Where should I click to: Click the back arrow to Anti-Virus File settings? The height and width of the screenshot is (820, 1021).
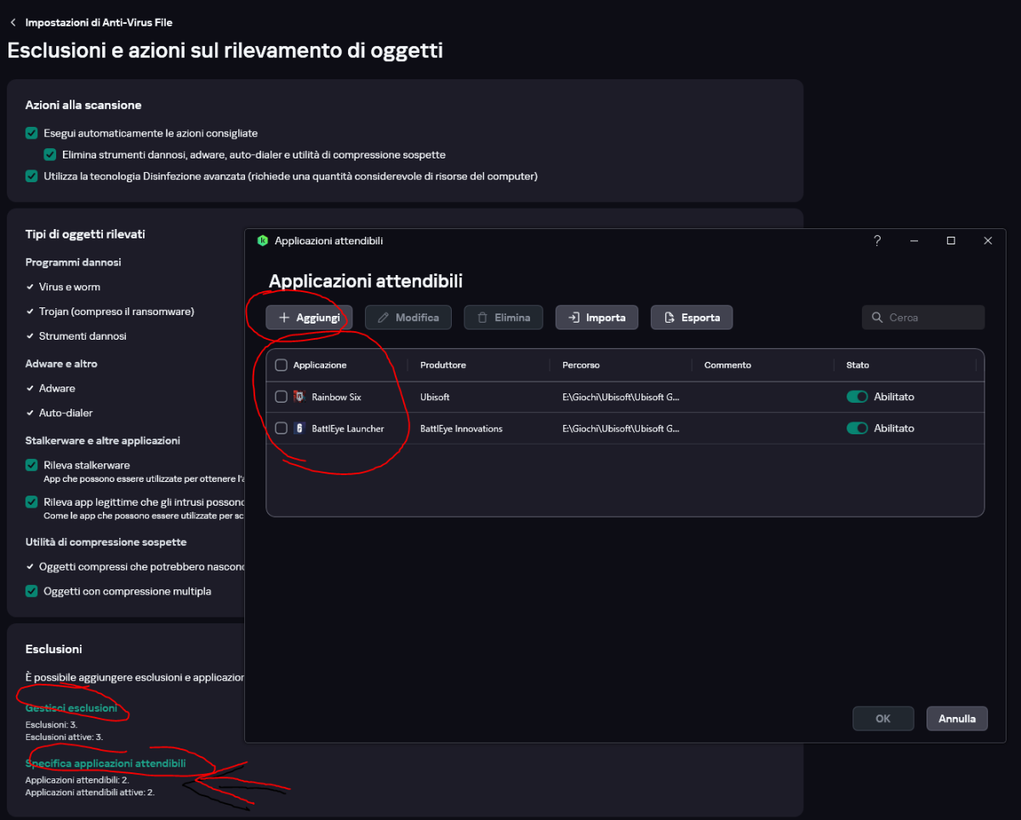tap(13, 22)
